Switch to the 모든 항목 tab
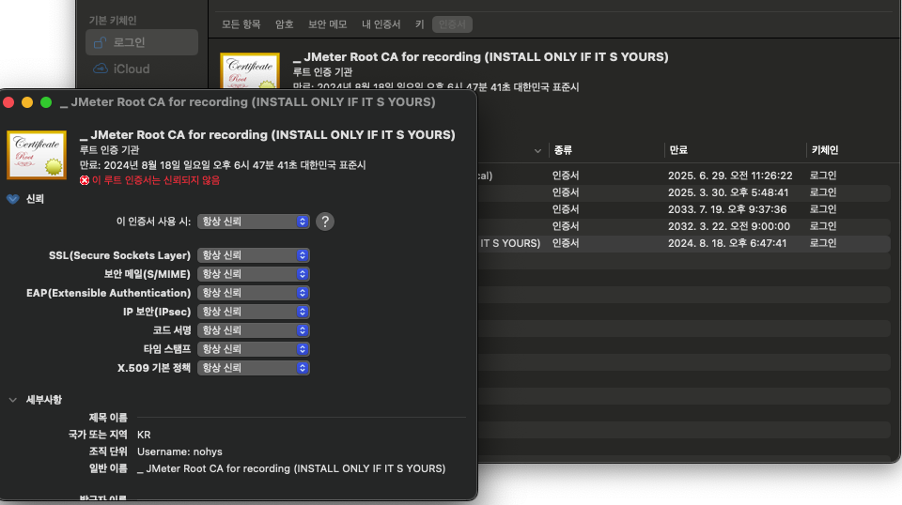This screenshot has width=902, height=505. [x=241, y=24]
